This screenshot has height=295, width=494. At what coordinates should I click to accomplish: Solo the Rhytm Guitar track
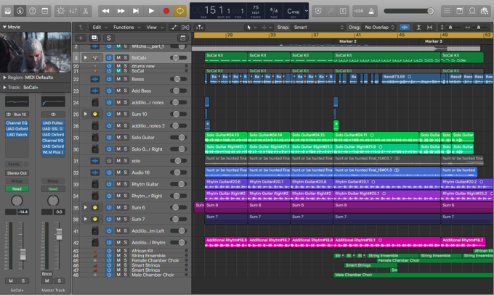point(126,184)
